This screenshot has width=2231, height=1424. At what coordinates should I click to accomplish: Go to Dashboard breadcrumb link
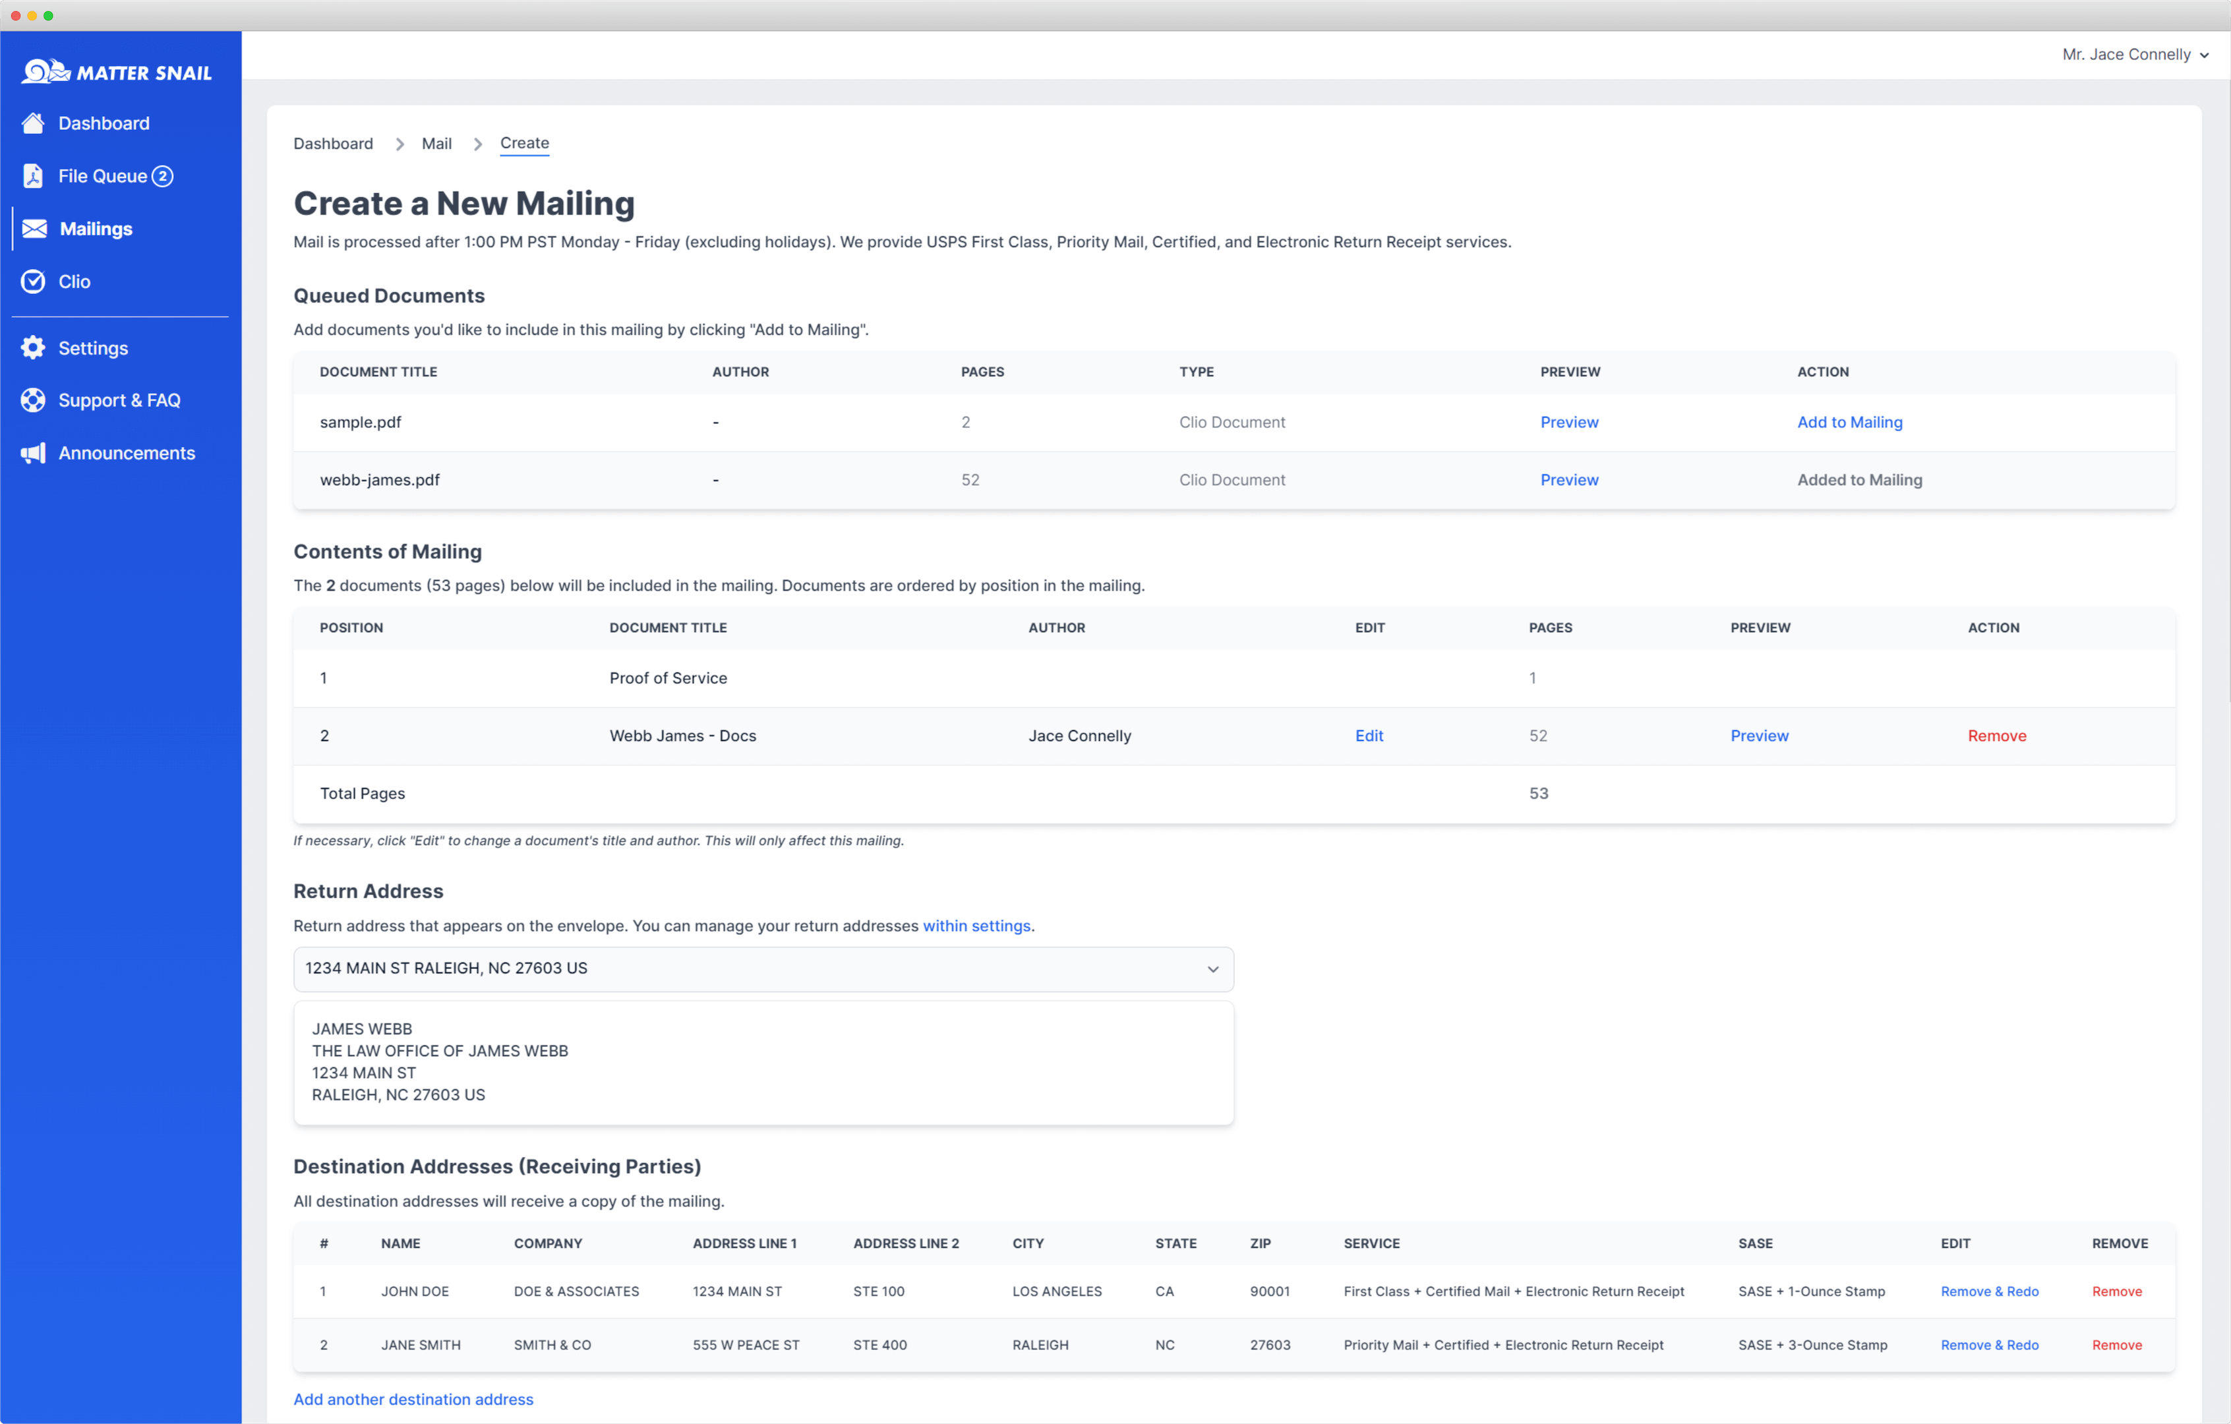point(334,144)
